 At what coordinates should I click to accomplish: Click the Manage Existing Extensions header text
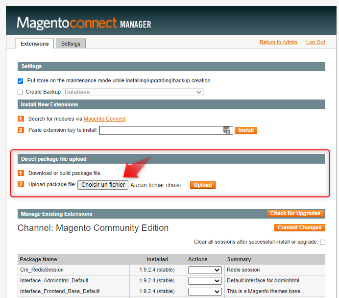point(57,214)
